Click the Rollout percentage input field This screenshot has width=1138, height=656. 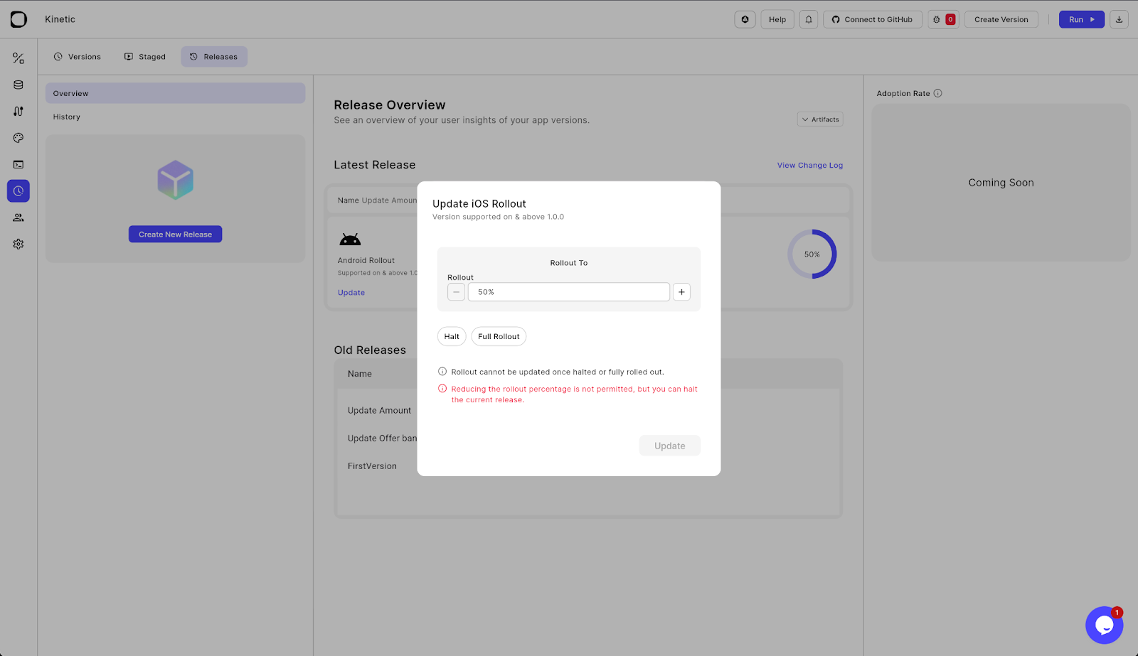point(569,292)
